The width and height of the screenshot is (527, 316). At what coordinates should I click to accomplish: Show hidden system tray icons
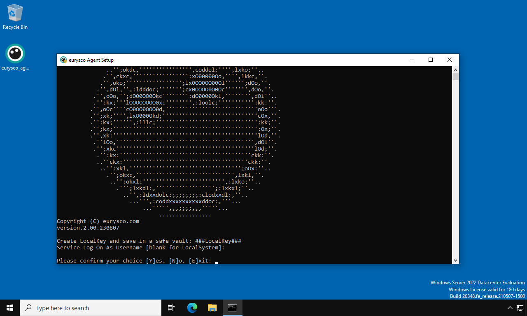click(x=510, y=308)
